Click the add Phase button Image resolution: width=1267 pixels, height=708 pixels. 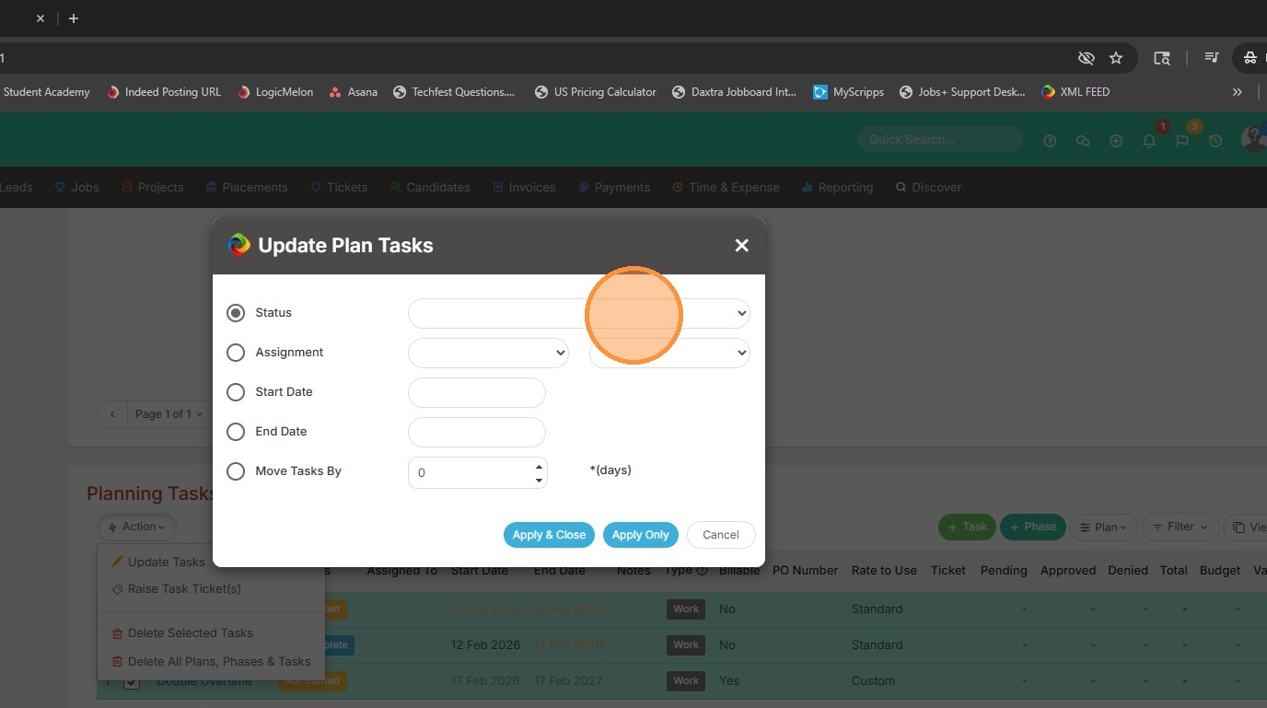coord(1033,527)
